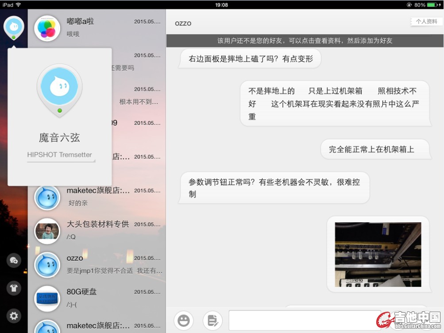Open the 嘟嘟a啦 conversation

click(x=97, y=27)
